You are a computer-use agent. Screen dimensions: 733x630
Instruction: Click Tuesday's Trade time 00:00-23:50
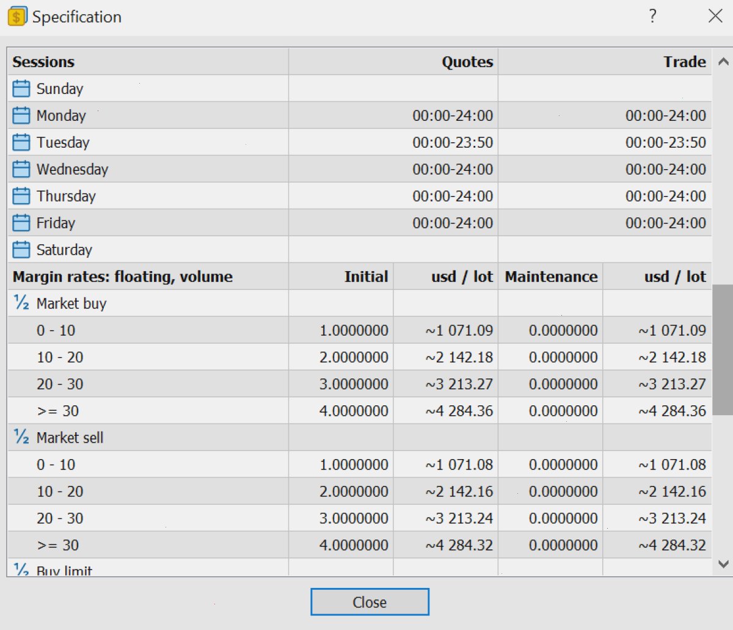pyautogui.click(x=666, y=142)
